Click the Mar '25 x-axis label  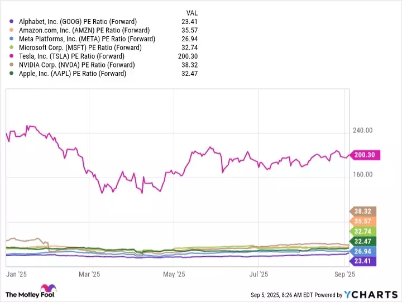click(89, 274)
